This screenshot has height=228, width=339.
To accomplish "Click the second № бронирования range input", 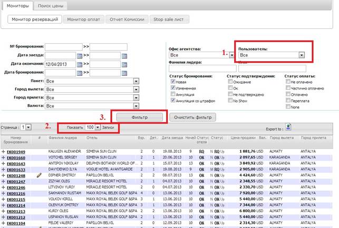I will (109, 47).
